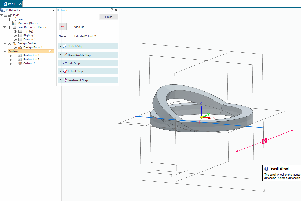Click the Base coordinate system icon

point(14,19)
